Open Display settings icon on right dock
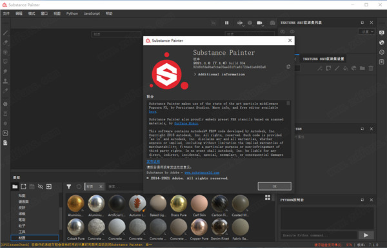The image size is (387, 248). tap(382, 33)
